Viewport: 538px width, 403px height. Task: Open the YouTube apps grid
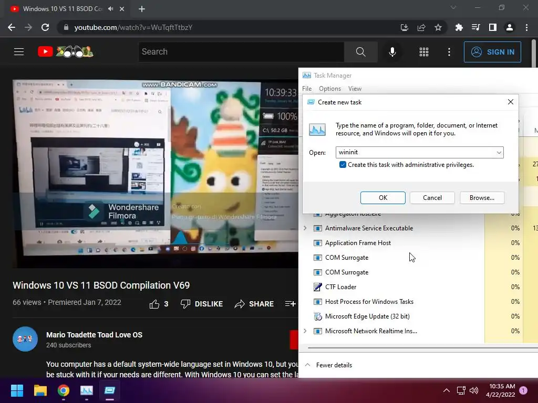click(x=424, y=52)
